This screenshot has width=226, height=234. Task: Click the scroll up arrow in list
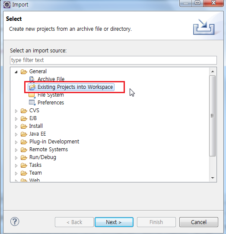213,71
